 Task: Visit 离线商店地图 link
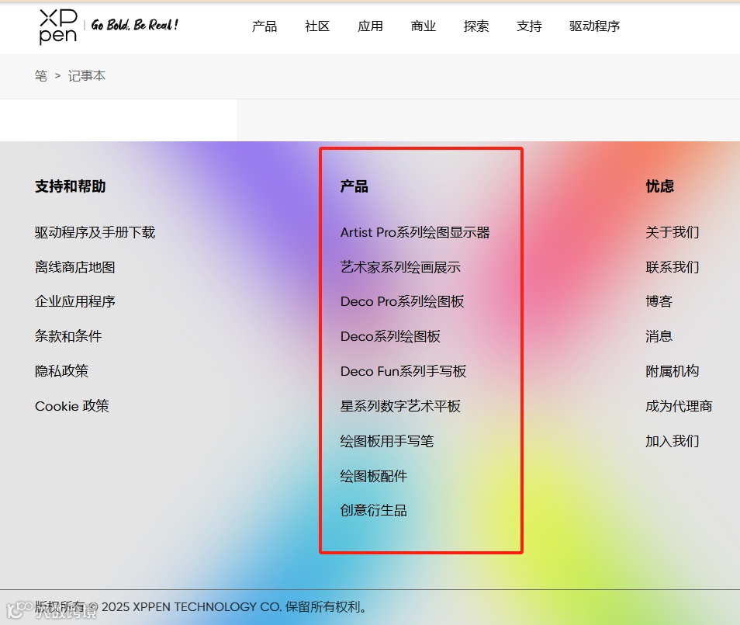[75, 267]
